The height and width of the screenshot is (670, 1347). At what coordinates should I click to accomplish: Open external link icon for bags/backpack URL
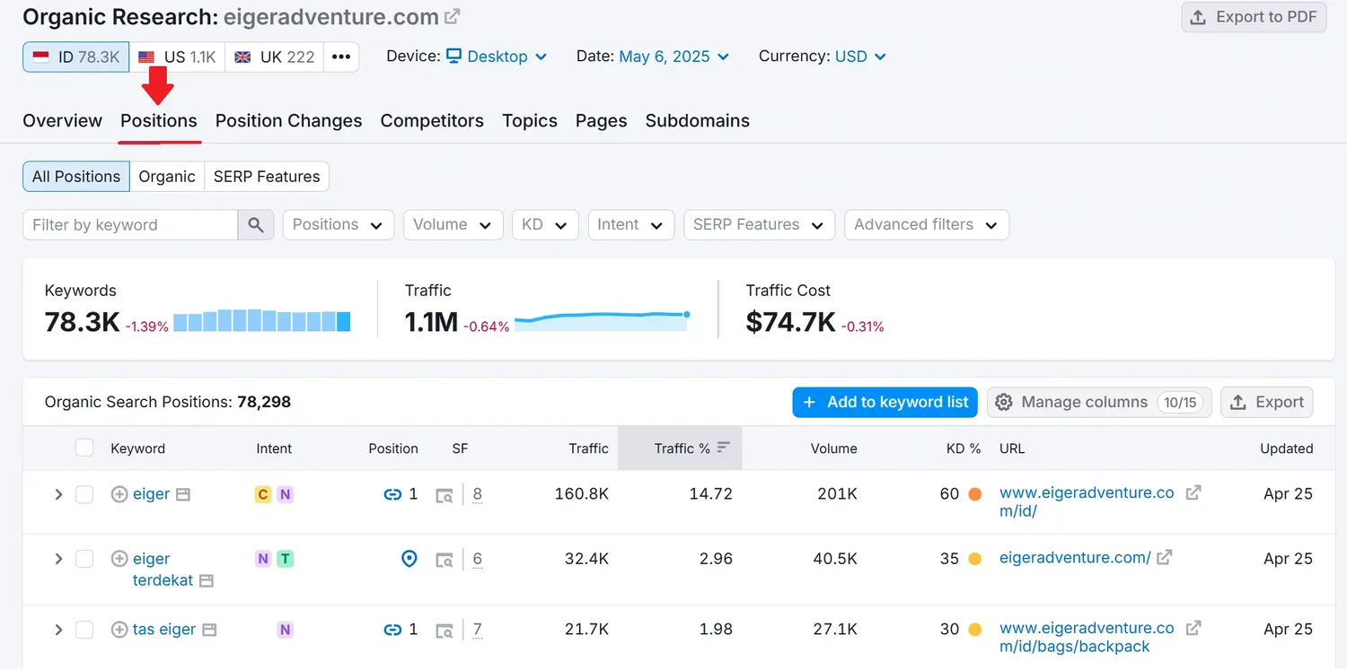coord(1193,629)
